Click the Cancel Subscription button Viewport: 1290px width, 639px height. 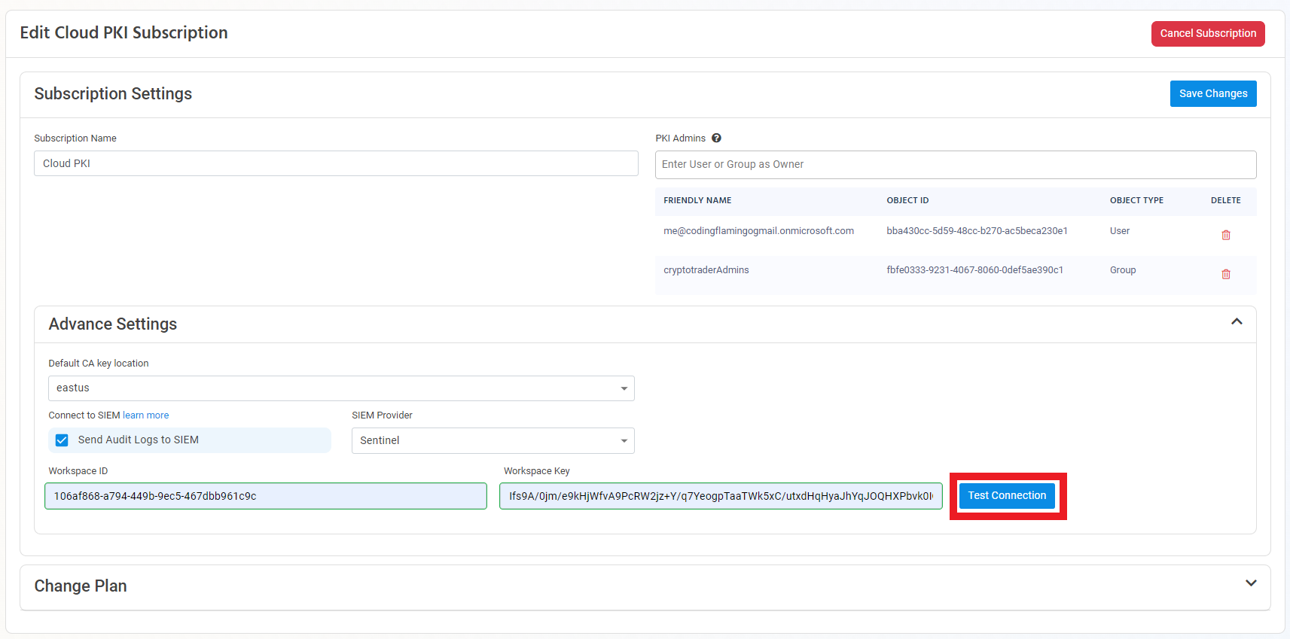[1208, 34]
